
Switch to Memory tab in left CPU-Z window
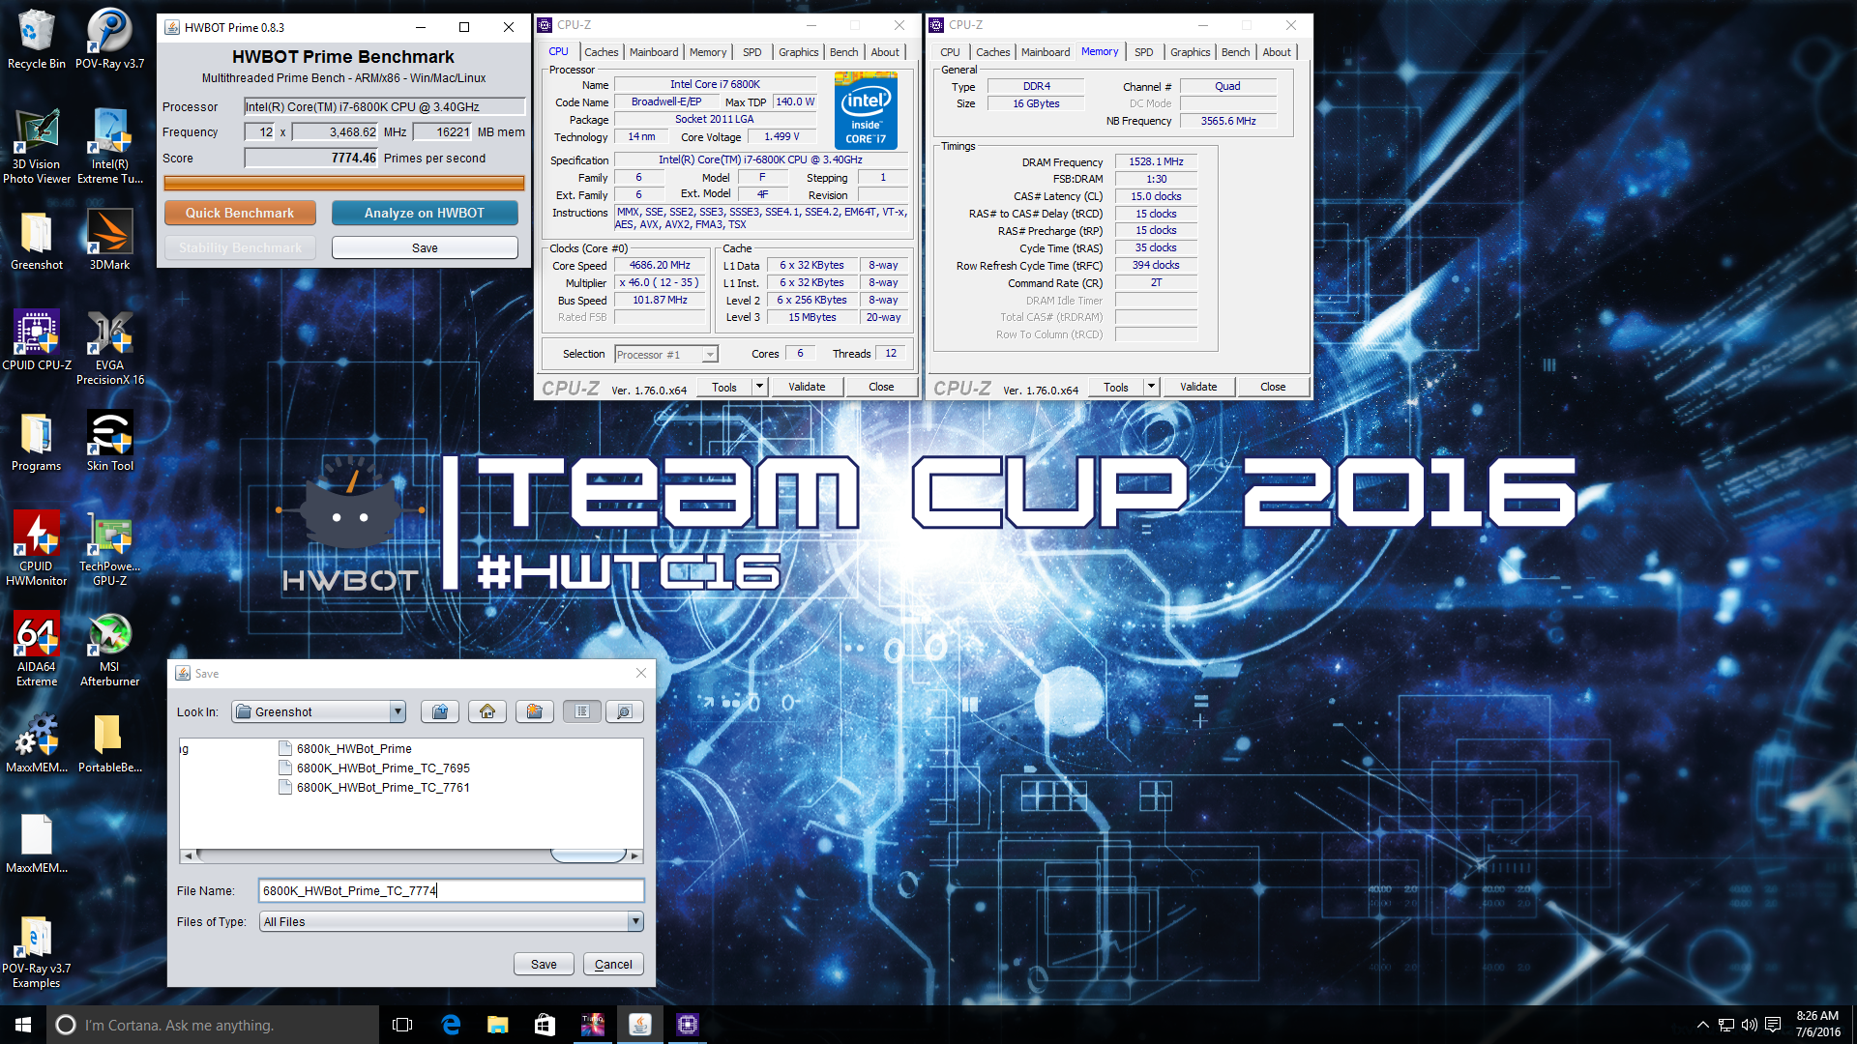coord(708,52)
